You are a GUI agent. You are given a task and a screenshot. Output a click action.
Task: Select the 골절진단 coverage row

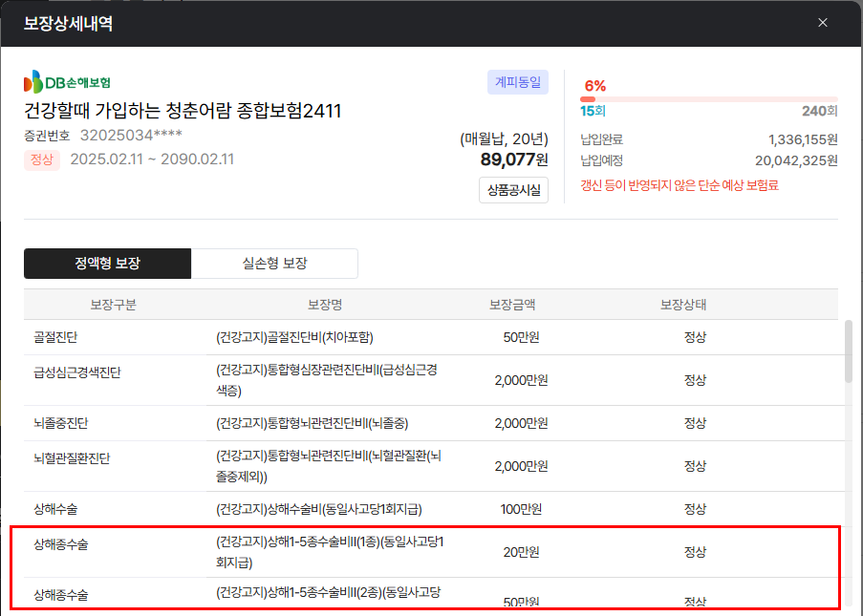tap(430, 337)
